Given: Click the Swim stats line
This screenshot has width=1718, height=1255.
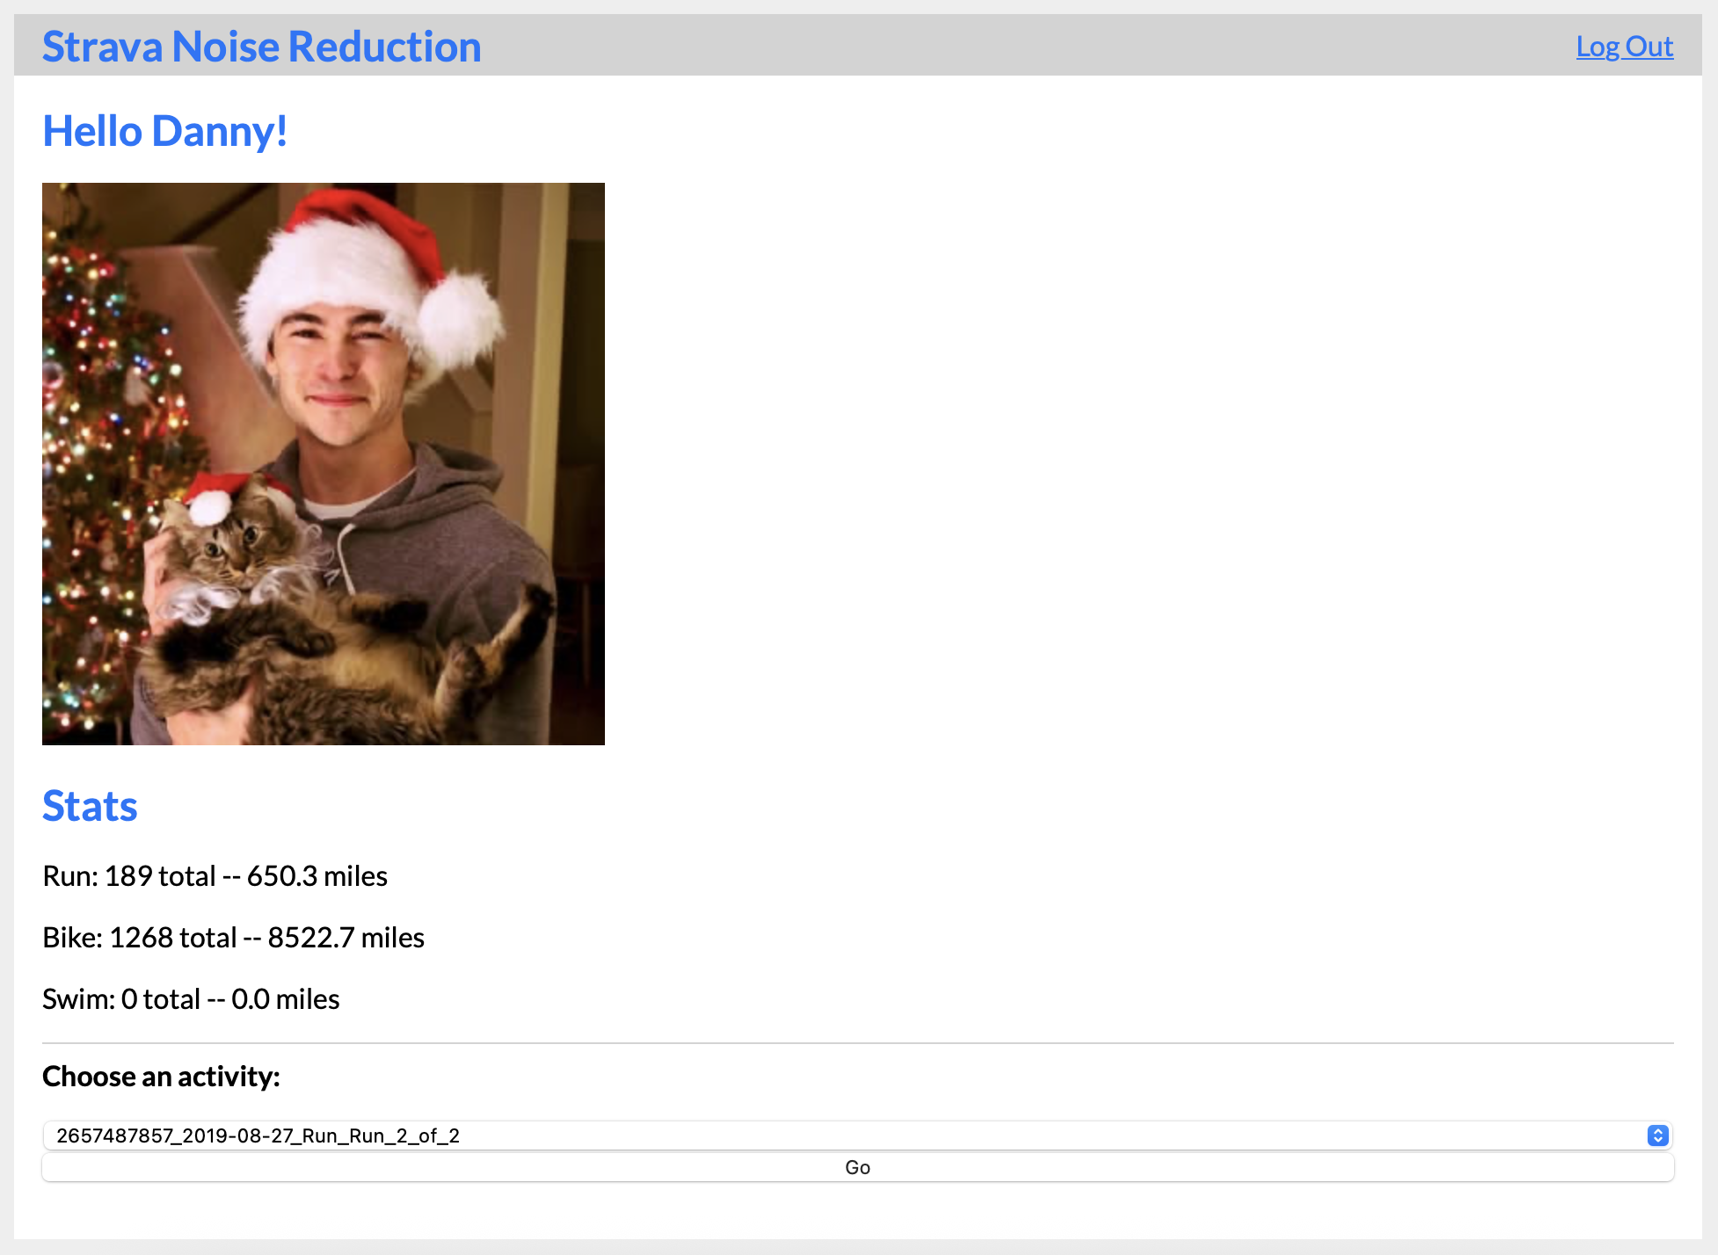Looking at the screenshot, I should (x=191, y=999).
